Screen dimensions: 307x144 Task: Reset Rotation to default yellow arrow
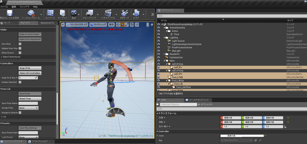(x=288, y=122)
